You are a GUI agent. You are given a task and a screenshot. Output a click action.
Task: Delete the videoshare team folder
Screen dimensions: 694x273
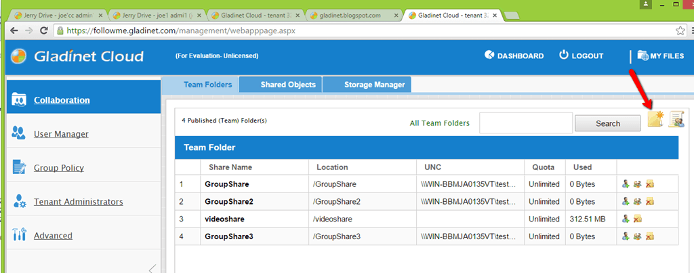637,219
